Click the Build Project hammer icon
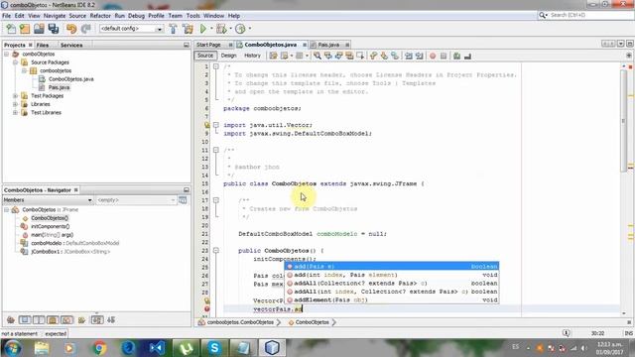Image resolution: width=635 pixels, height=357 pixels. [173, 29]
